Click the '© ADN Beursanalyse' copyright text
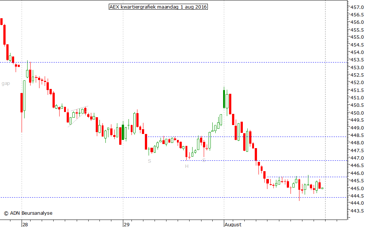Screen dimensions: 365x227 click(x=28, y=213)
